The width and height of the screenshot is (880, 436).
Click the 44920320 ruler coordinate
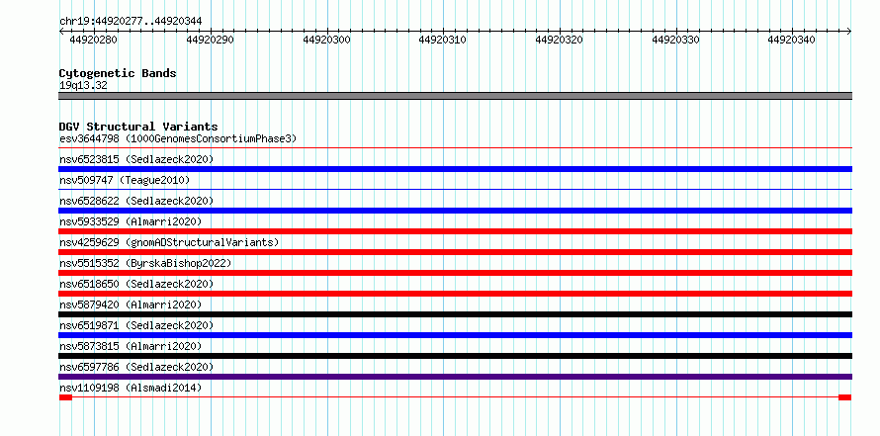click(x=559, y=40)
